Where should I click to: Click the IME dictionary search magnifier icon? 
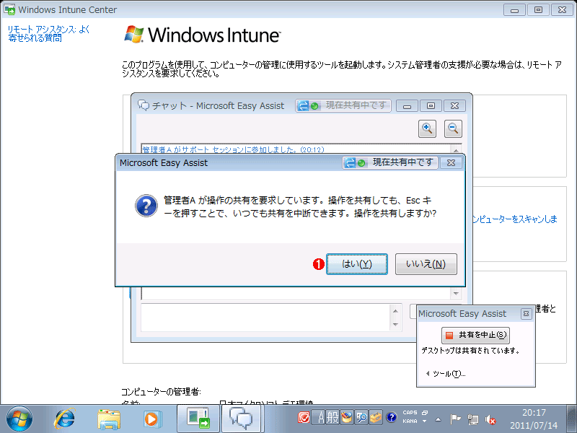tap(361, 418)
